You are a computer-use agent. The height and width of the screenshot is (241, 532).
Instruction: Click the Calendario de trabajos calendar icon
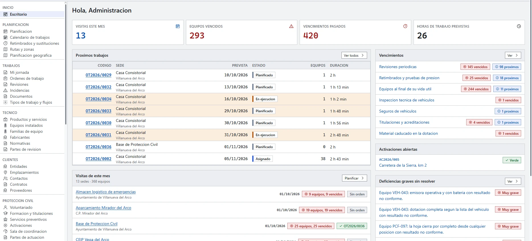5,37
